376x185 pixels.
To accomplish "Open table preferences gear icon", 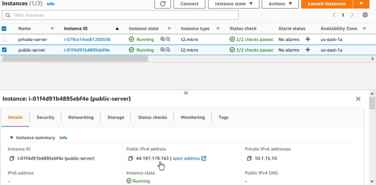I will pyautogui.click(x=365, y=15).
